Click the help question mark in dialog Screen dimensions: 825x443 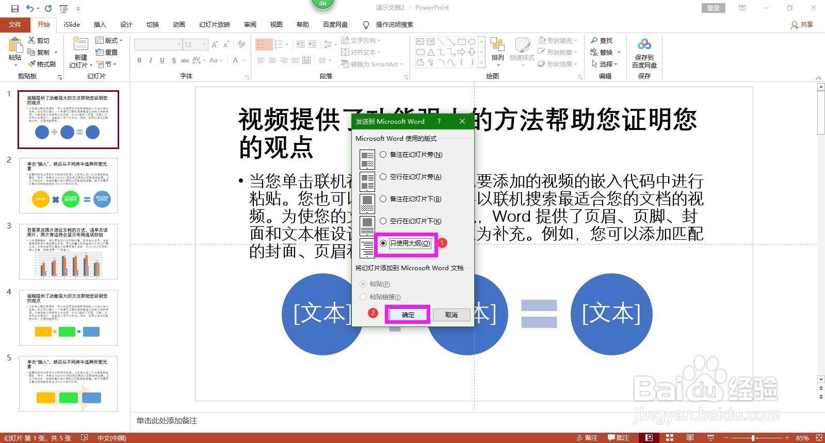439,121
